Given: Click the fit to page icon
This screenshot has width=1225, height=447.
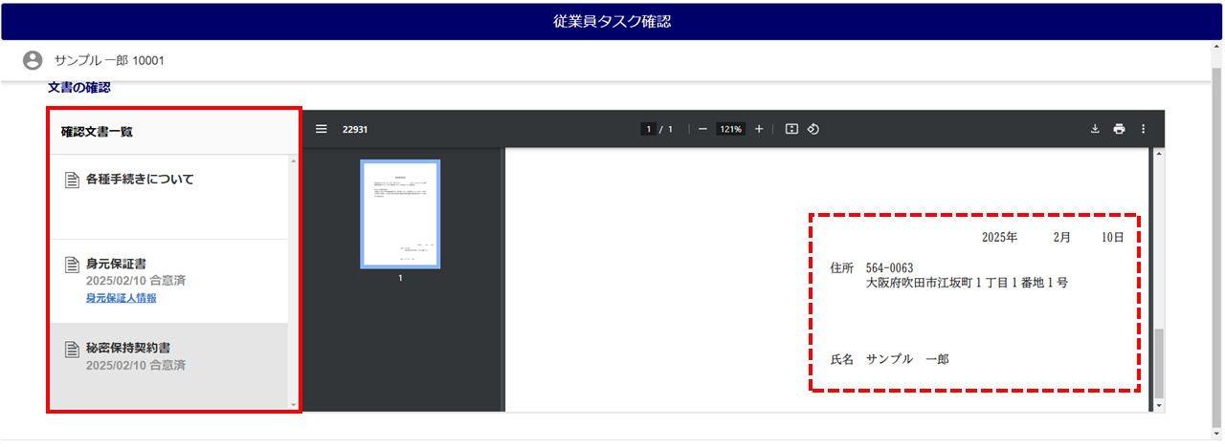Looking at the screenshot, I should pyautogui.click(x=791, y=130).
